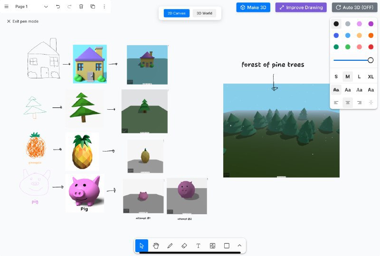Select the Text tool

pyautogui.click(x=199, y=246)
